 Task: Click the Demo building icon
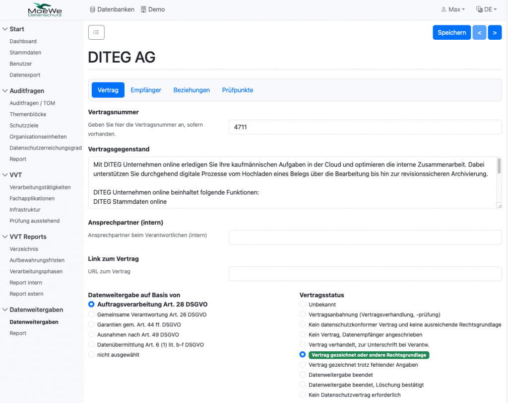tap(144, 9)
